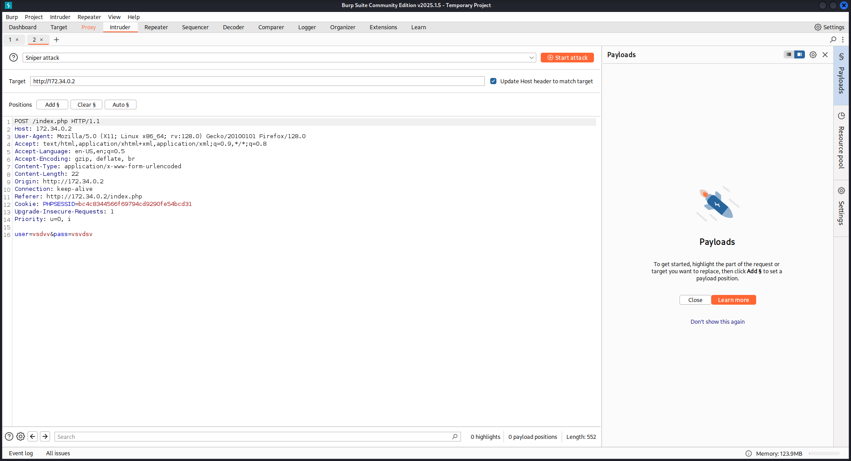Go to next search match arrow

pos(45,437)
